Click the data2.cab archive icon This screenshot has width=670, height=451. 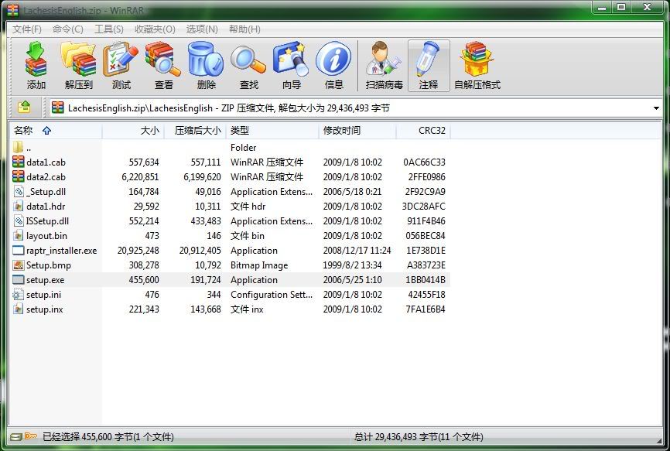pyautogui.click(x=19, y=176)
